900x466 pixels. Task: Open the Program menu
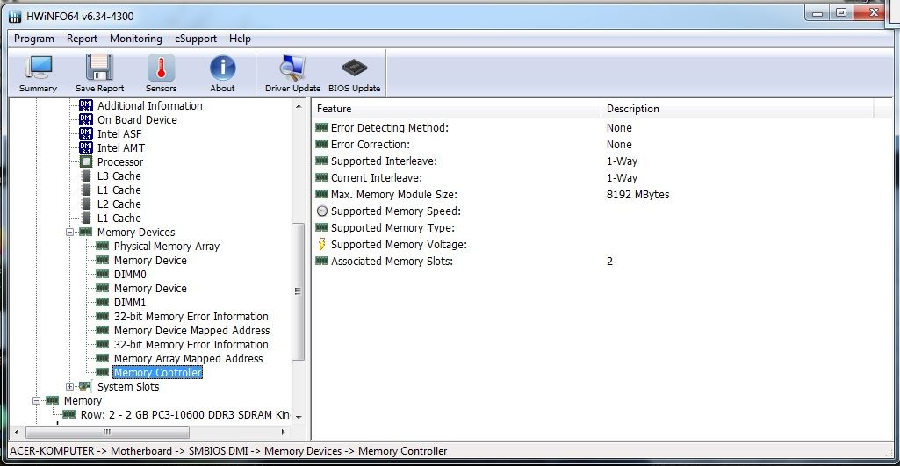point(34,39)
